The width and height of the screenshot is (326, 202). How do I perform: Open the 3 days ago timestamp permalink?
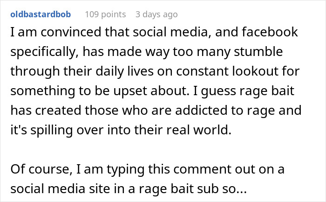(x=156, y=14)
